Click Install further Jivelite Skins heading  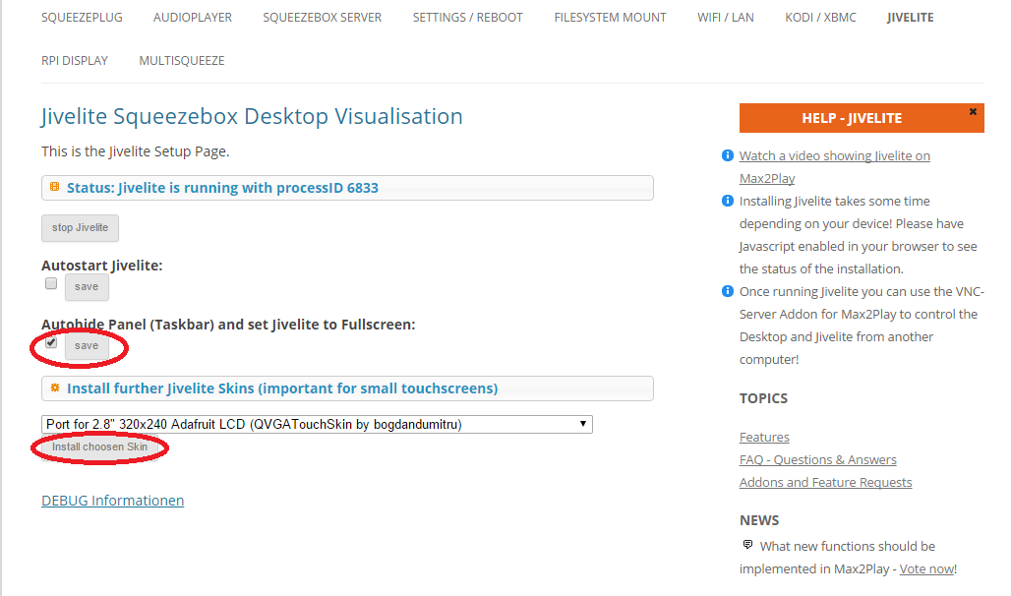click(282, 388)
